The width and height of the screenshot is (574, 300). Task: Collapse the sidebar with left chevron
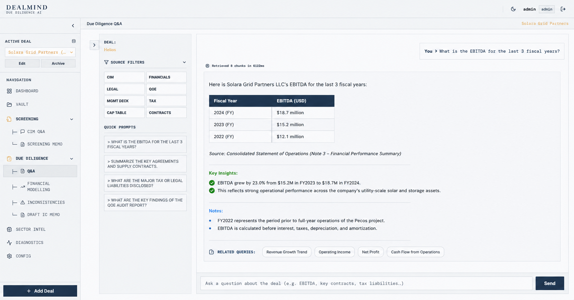tap(73, 25)
